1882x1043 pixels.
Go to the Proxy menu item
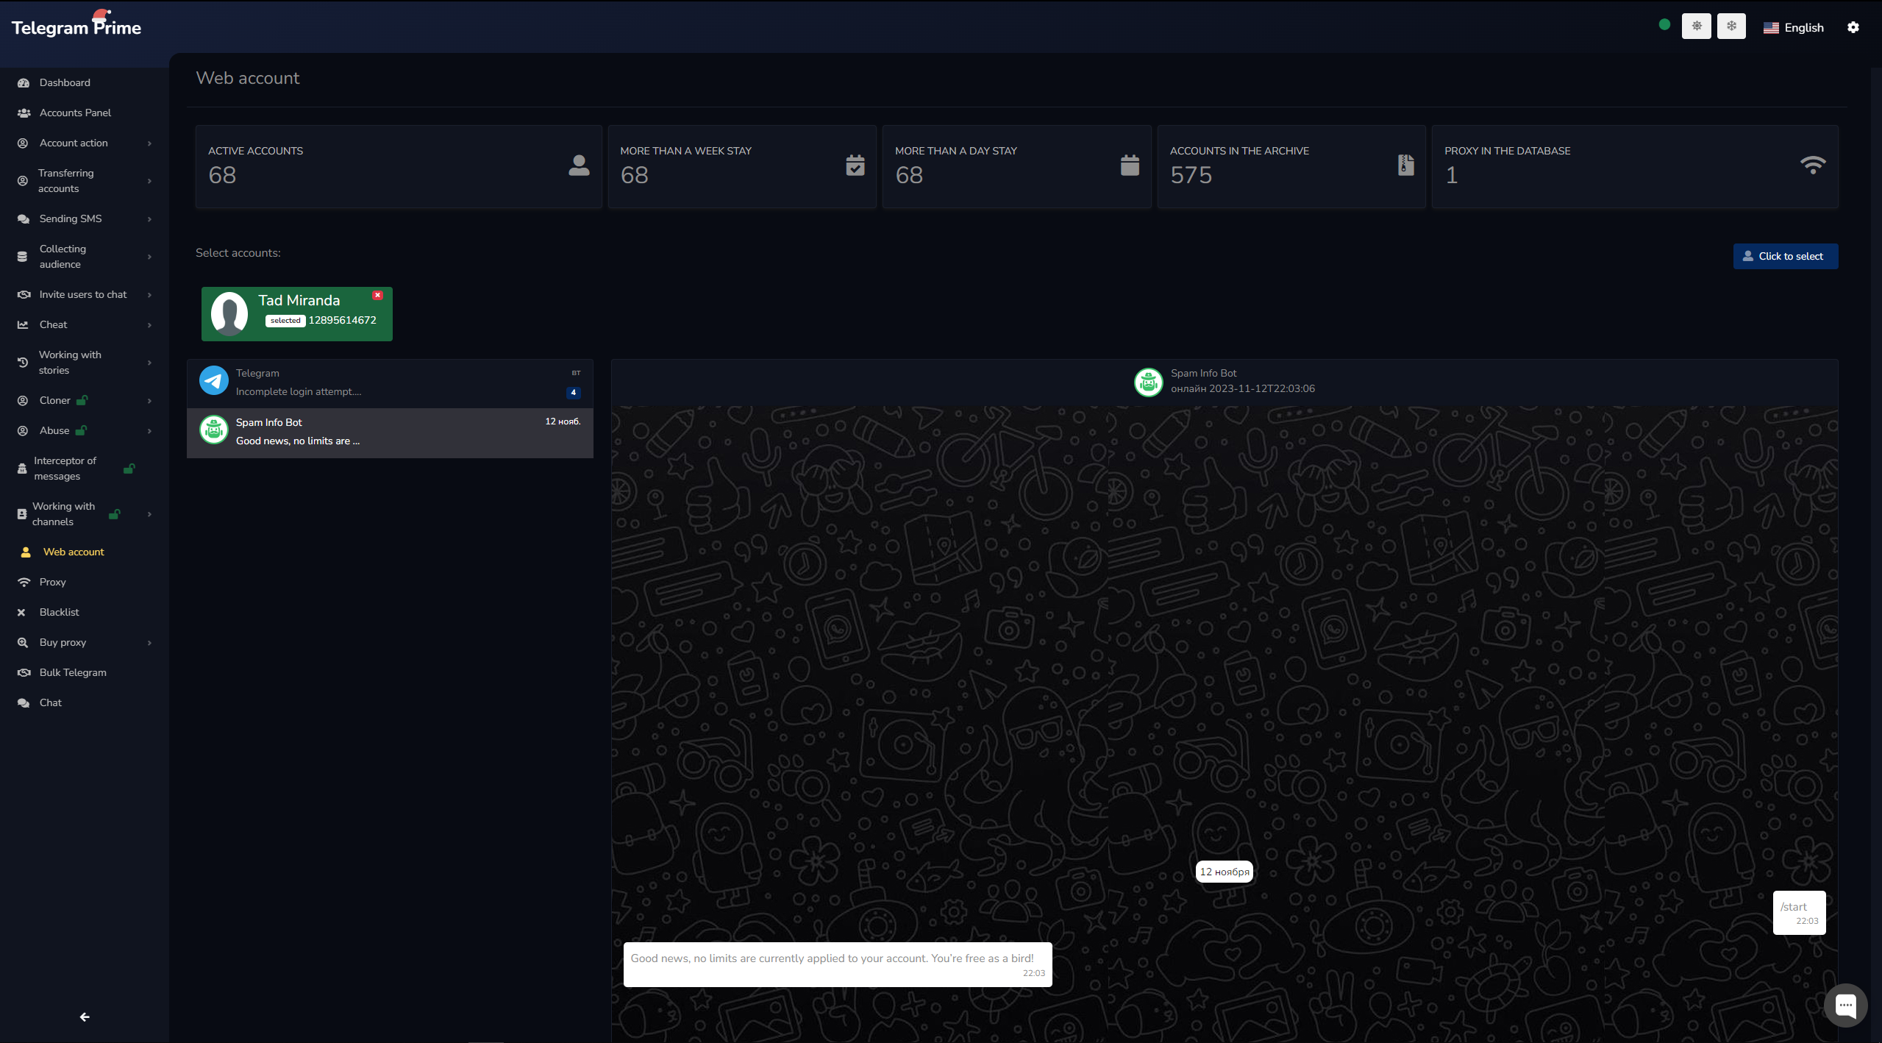pos(52,582)
